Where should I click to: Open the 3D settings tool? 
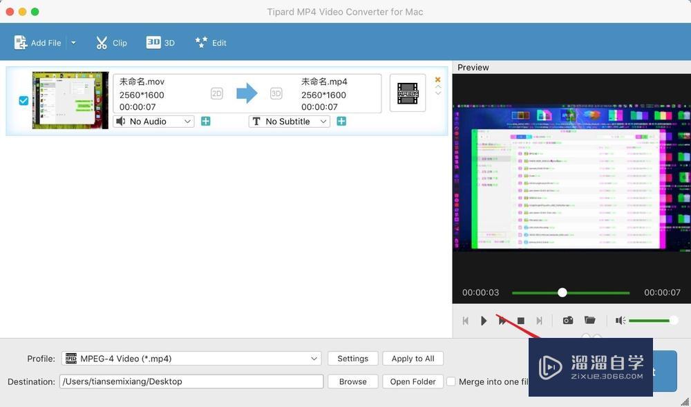[x=160, y=43]
